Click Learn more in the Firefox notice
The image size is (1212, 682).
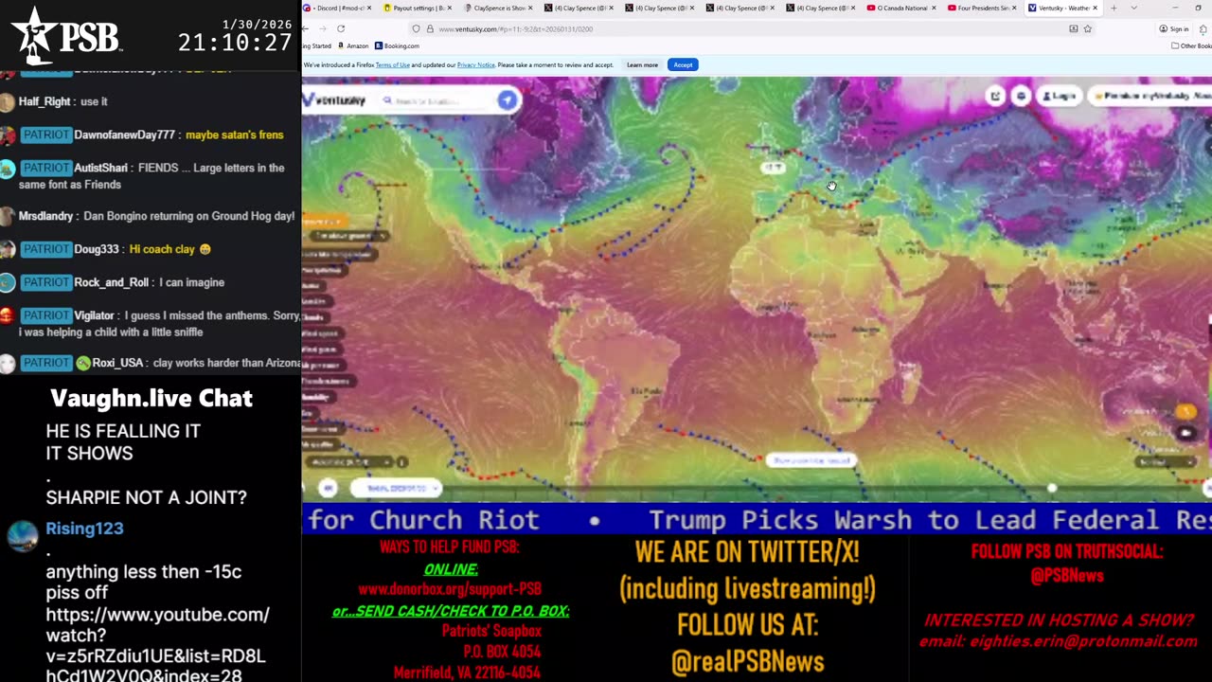[642, 64]
